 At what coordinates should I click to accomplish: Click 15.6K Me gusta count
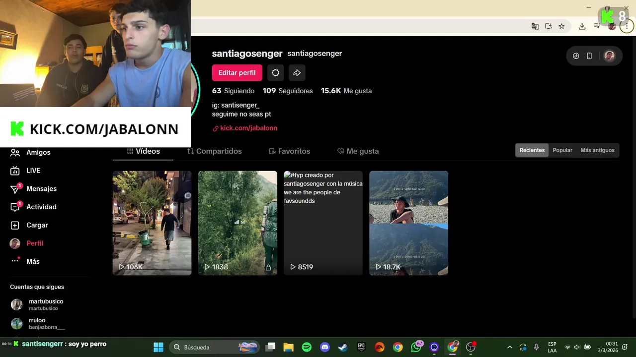[x=346, y=91]
